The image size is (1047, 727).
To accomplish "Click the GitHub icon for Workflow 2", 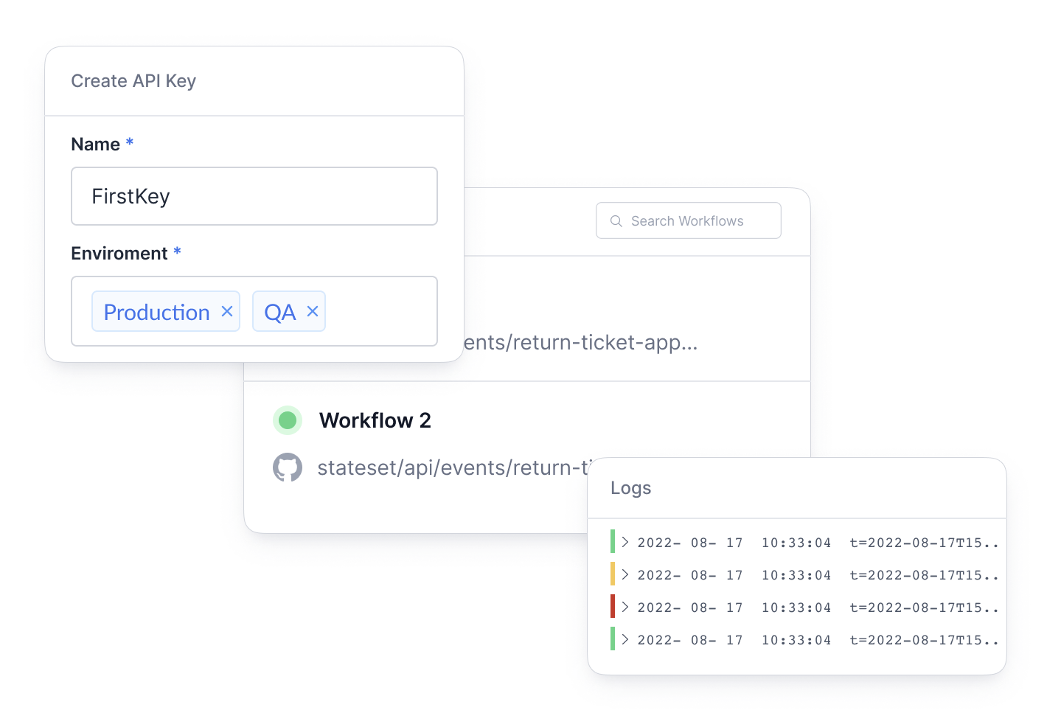I will pyautogui.click(x=288, y=467).
